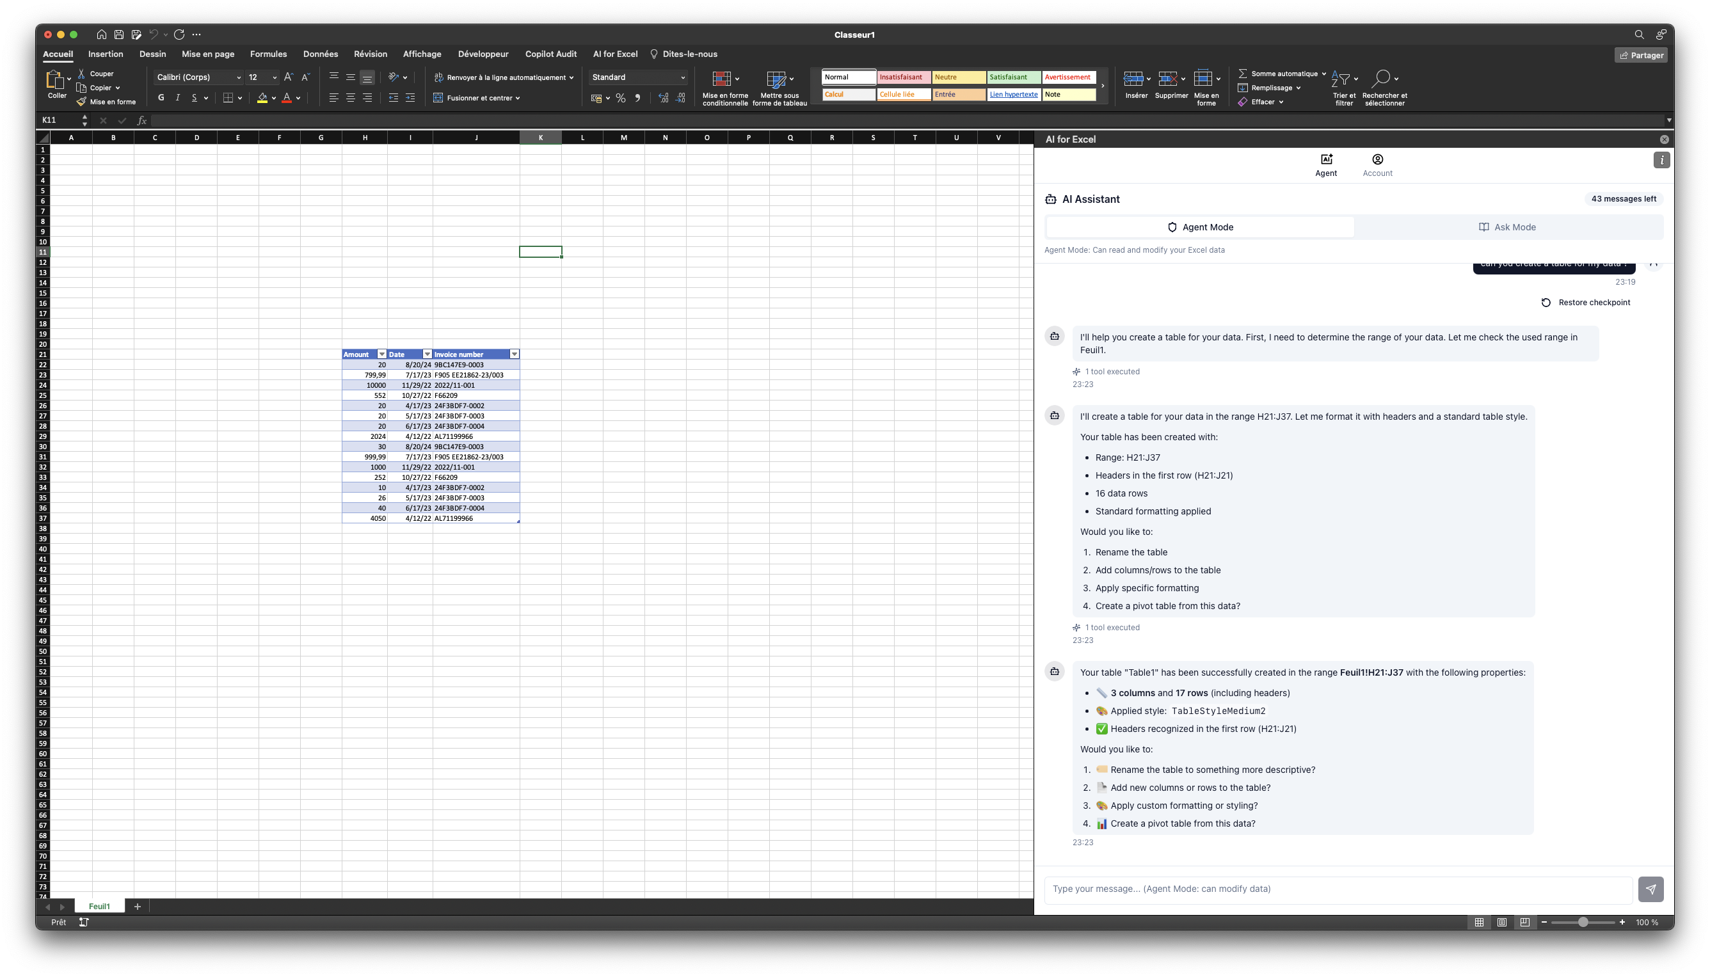1710x977 pixels.
Task: Select Ask Mode
Action: (1507, 226)
